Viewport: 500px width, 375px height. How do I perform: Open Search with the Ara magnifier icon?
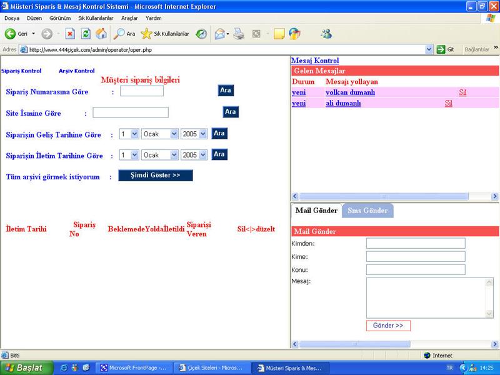119,34
